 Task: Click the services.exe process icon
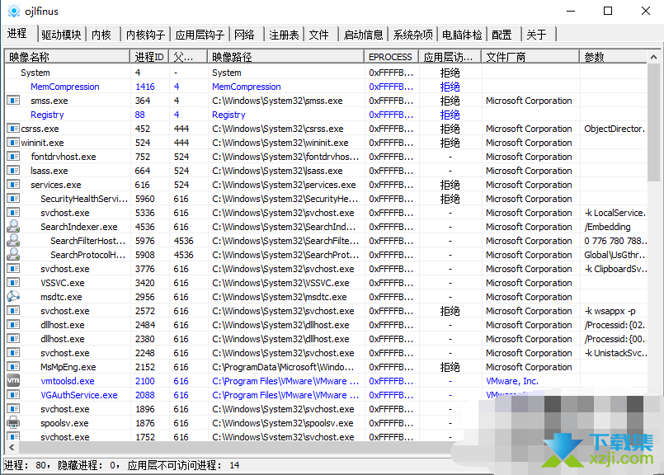pos(13,184)
